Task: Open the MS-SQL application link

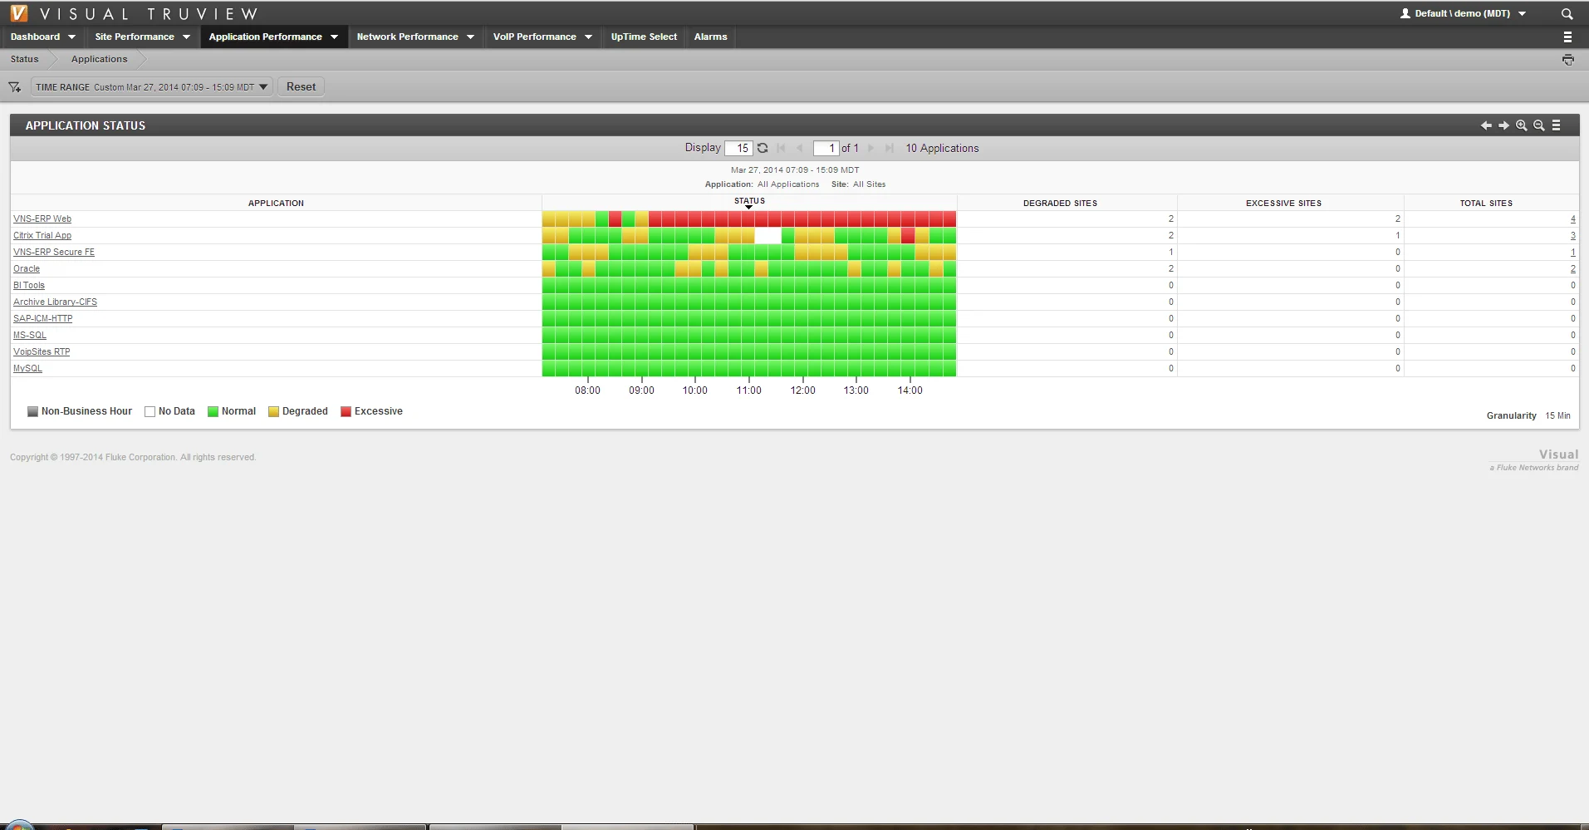Action: (x=30, y=336)
